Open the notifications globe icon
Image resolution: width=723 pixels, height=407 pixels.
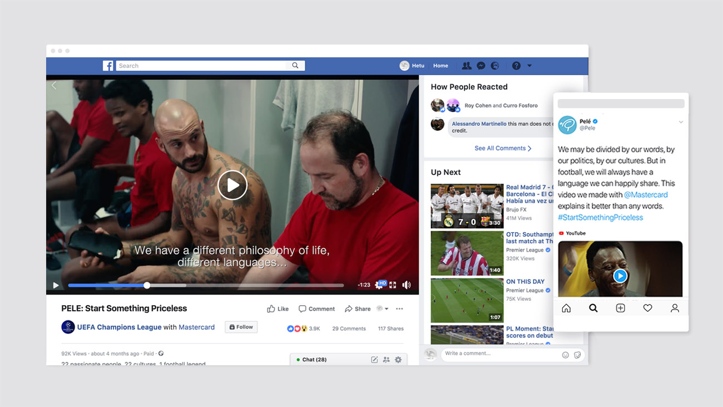click(x=495, y=66)
